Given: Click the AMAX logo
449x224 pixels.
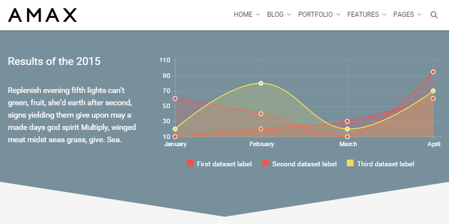Looking at the screenshot, I should [43, 15].
